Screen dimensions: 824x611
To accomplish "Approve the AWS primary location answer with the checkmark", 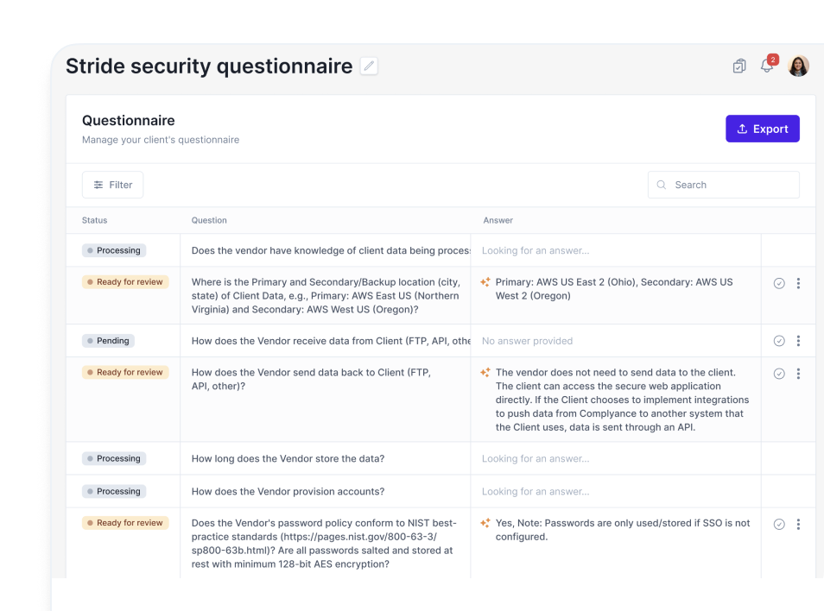I will coord(779,283).
